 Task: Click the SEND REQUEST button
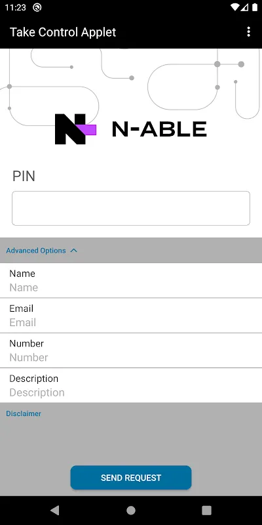click(131, 478)
